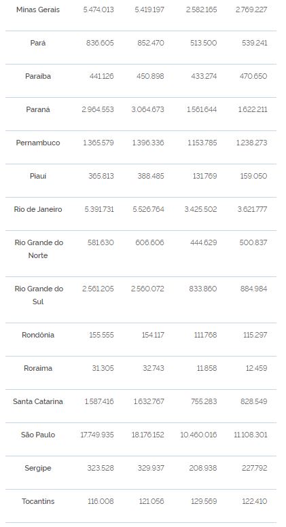Select the Tocantins state label

(x=38, y=501)
